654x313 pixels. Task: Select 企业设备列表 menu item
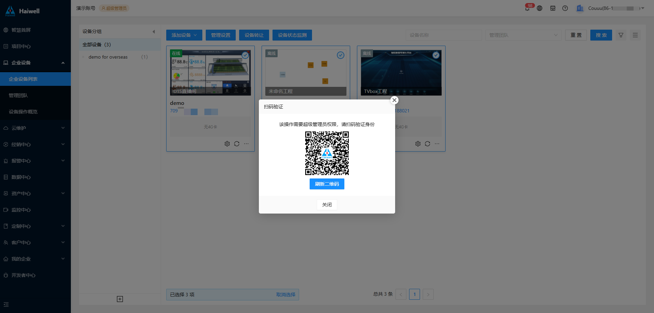tap(35, 79)
